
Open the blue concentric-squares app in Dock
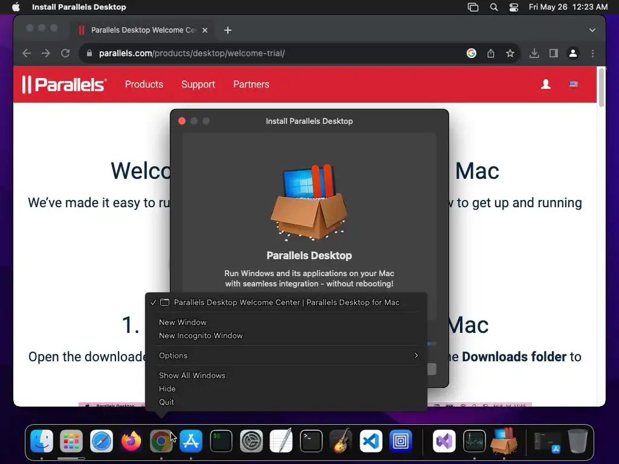click(x=401, y=440)
